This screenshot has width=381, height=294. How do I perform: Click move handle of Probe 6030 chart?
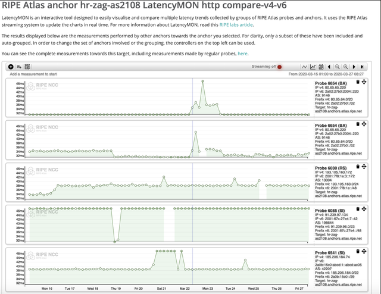tap(364, 167)
